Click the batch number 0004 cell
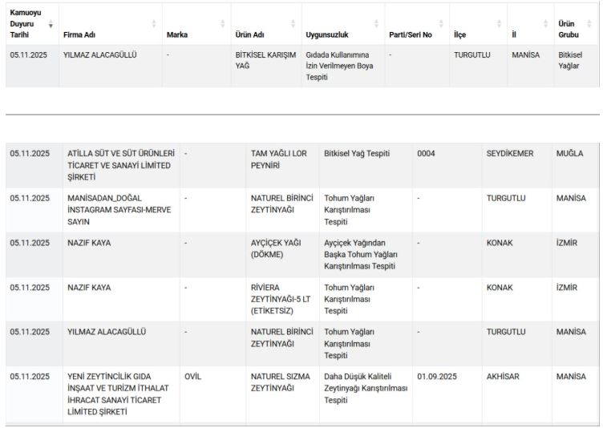 426,154
